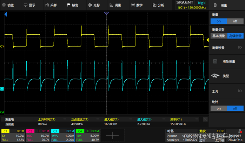This screenshot has height=143, width=245.
Task: Open the C2 channel settings box
Action: 38,135
